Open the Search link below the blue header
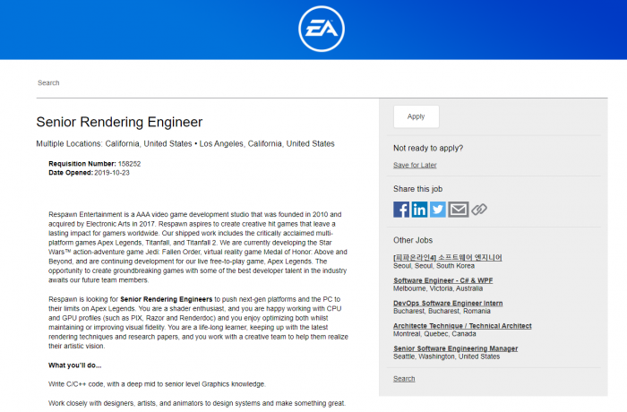Viewport: 627px width, 412px height. click(48, 82)
